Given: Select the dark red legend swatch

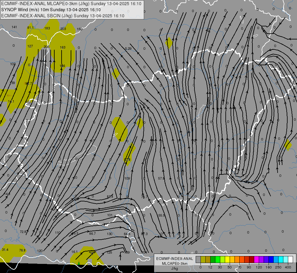Looking at the screenshot, I should pyautogui.click(x=252, y=259).
